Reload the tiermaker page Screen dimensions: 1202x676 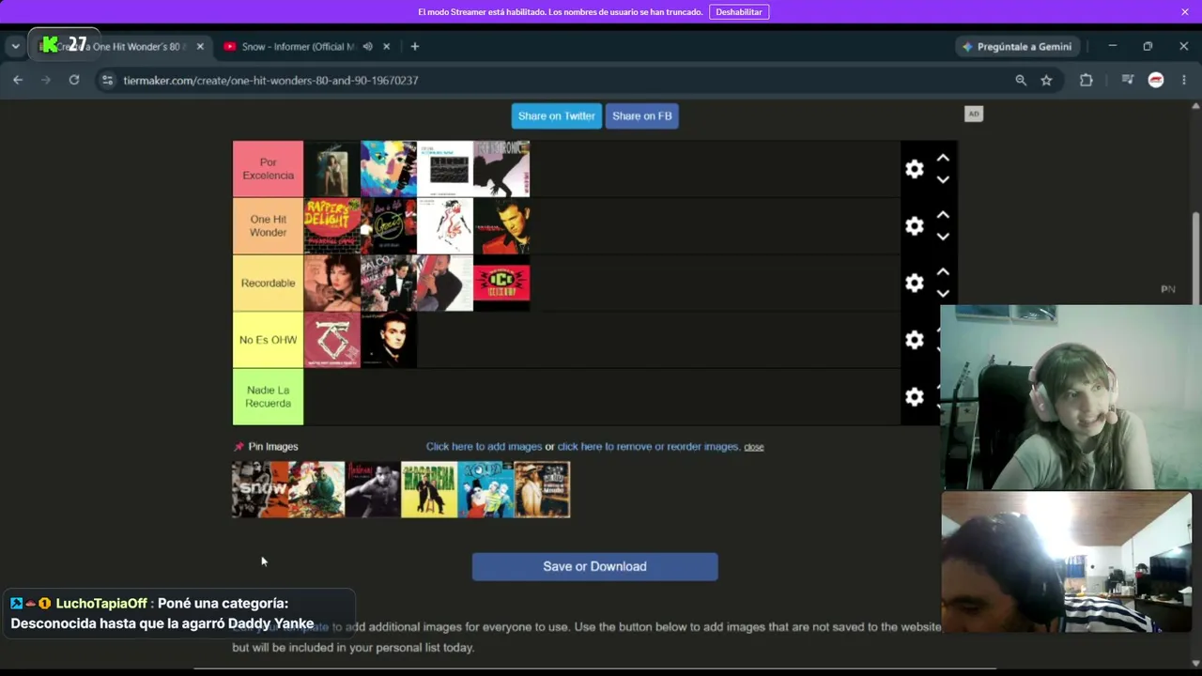pyautogui.click(x=74, y=81)
